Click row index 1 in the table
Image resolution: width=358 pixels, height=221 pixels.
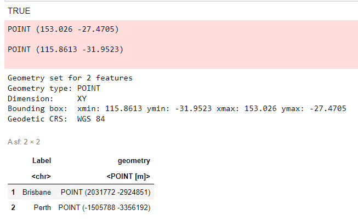[x=12, y=193]
